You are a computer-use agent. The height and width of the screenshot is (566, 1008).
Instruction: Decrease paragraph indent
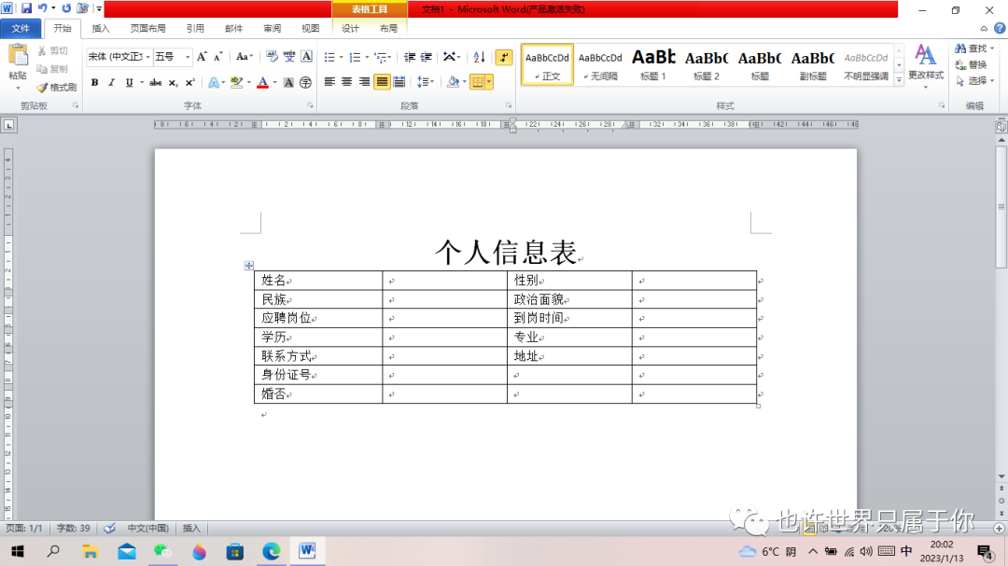click(410, 57)
